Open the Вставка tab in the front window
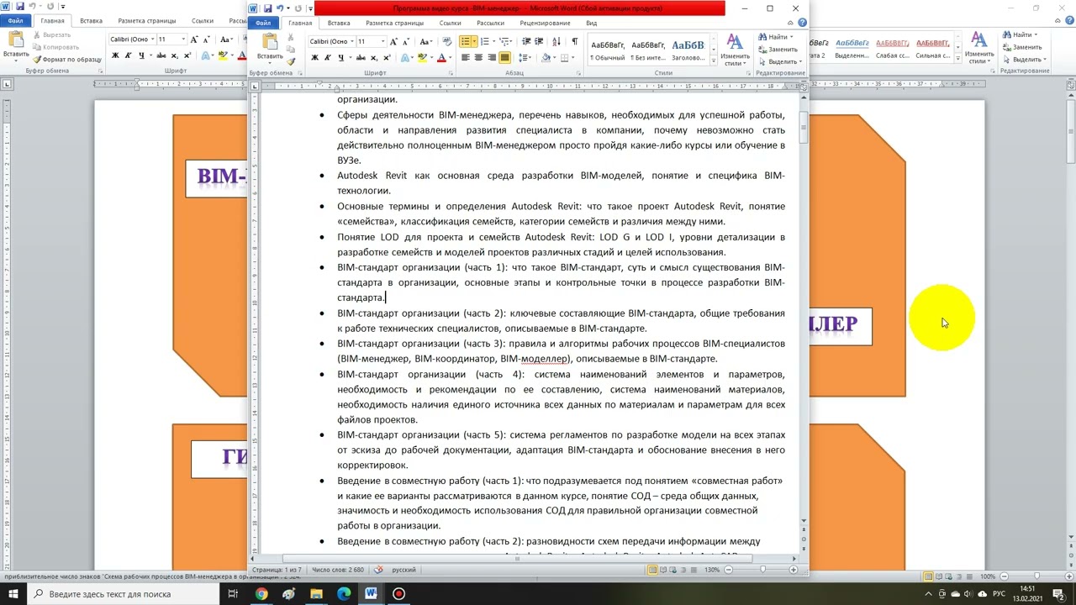Image resolution: width=1076 pixels, height=605 pixels. tap(339, 23)
